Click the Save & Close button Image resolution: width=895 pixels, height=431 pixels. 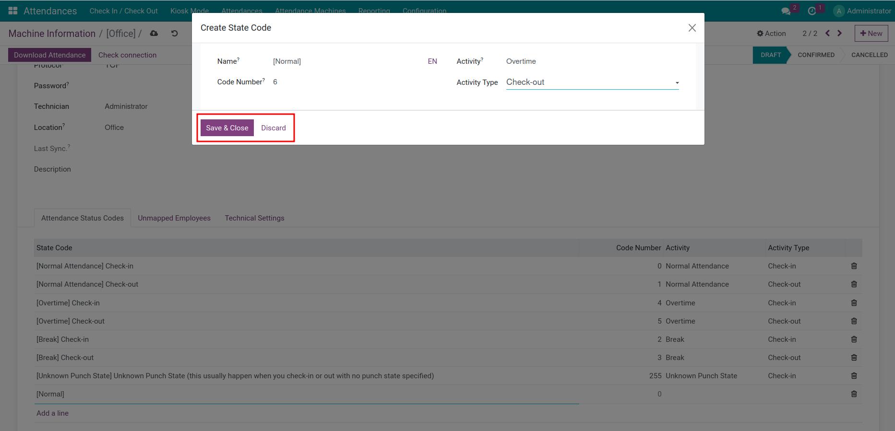(x=227, y=128)
